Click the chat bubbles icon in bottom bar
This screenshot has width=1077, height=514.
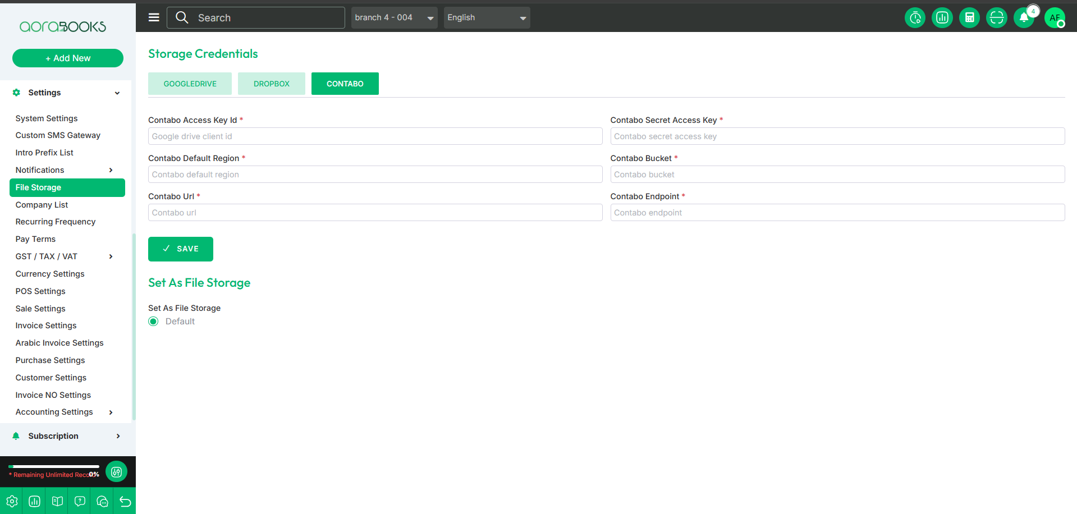pos(102,501)
